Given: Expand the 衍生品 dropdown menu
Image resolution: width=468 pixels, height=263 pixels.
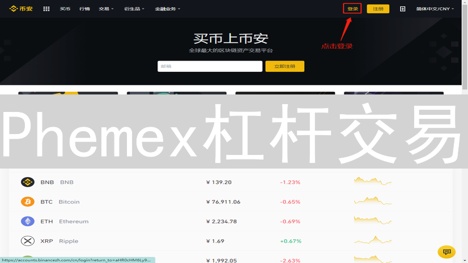Looking at the screenshot, I should tap(134, 9).
